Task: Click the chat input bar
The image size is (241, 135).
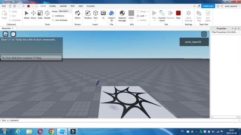Action: (31, 58)
